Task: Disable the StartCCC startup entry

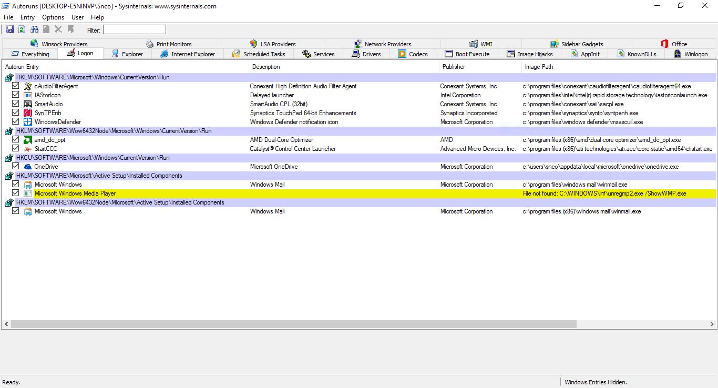Action: pyautogui.click(x=16, y=148)
